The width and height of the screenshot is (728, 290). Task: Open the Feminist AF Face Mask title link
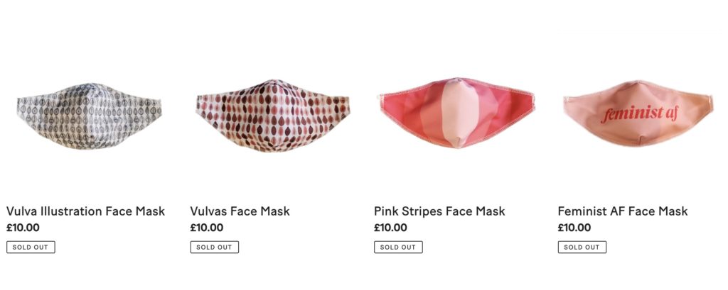click(623, 211)
